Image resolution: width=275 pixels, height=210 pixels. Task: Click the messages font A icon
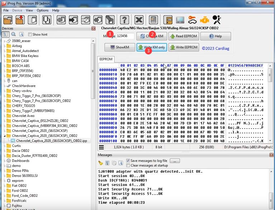point(121,163)
